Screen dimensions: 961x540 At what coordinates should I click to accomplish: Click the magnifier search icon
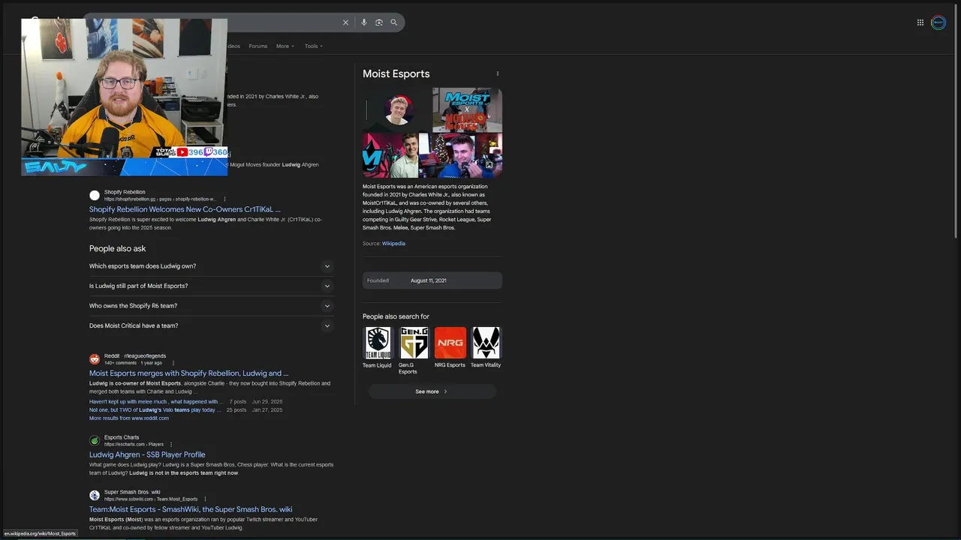click(x=393, y=22)
